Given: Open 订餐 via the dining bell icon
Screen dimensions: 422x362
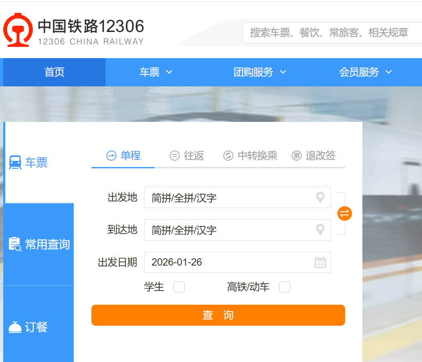Looking at the screenshot, I should click(15, 327).
